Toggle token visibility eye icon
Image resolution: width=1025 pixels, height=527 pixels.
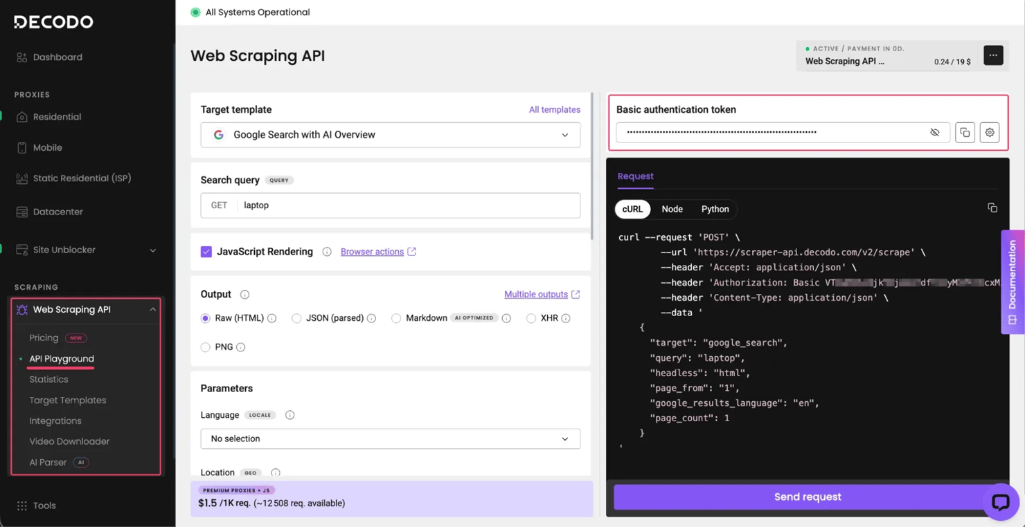pyautogui.click(x=935, y=132)
